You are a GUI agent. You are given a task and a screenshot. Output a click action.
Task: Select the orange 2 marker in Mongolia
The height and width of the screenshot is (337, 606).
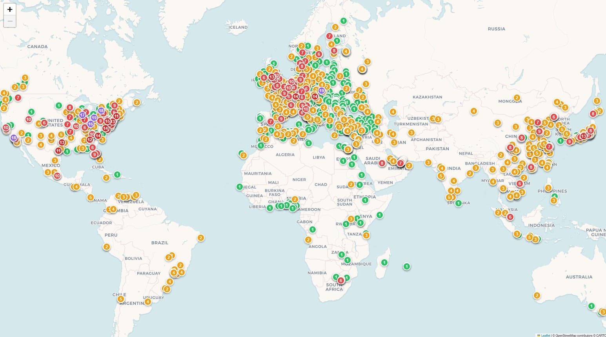pos(517,98)
